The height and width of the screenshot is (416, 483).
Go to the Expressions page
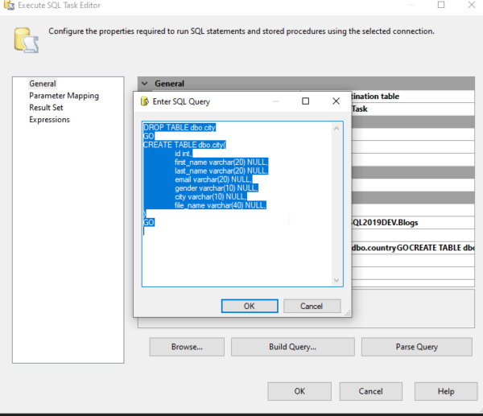coord(49,120)
